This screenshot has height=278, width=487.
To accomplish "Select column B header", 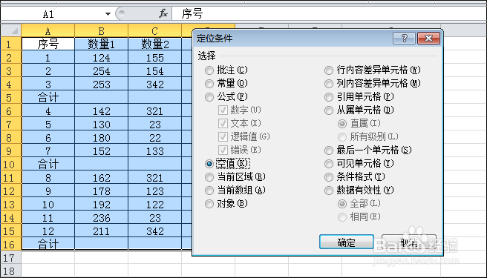I will coord(101,30).
